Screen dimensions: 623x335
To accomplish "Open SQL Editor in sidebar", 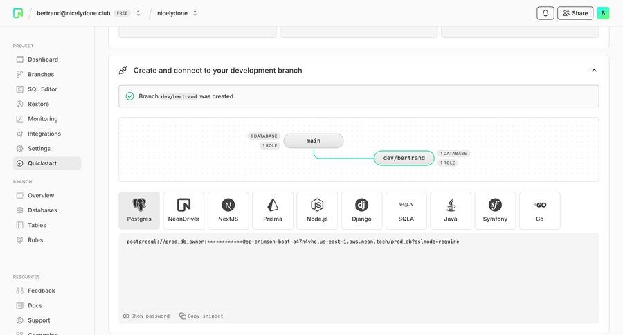I will click(x=42, y=89).
